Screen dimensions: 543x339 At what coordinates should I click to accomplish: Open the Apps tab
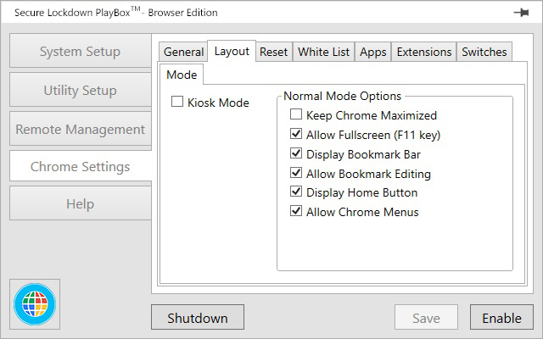[x=373, y=52]
